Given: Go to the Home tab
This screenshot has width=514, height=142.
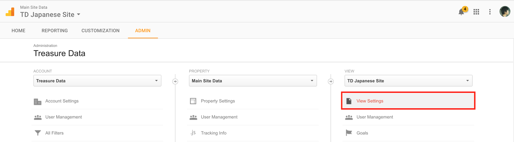Looking at the screenshot, I should (18, 31).
